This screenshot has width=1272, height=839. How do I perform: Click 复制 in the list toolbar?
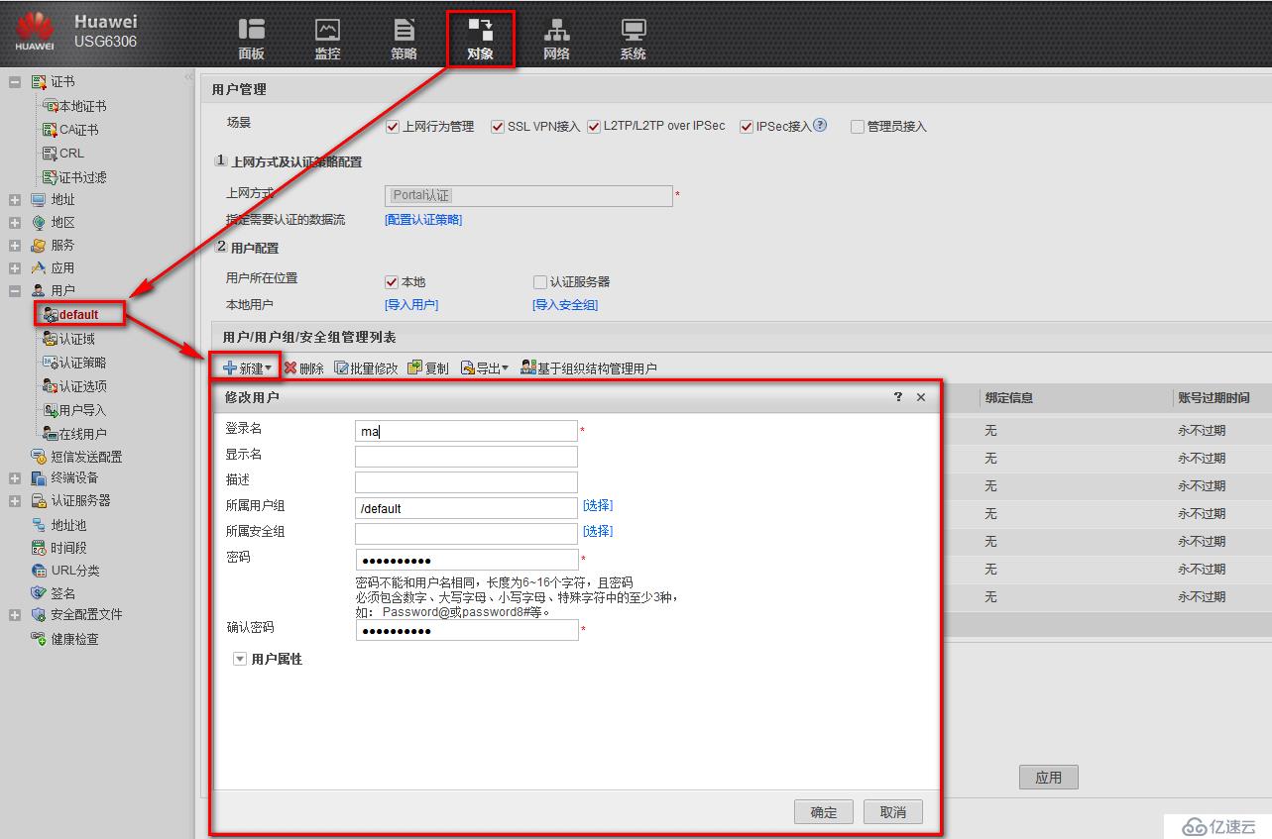coord(428,368)
